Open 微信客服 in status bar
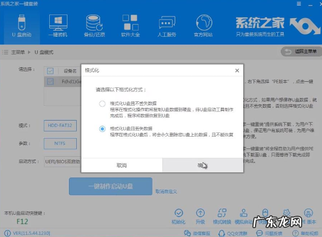This screenshot has width=322, height=237. pos(197,233)
